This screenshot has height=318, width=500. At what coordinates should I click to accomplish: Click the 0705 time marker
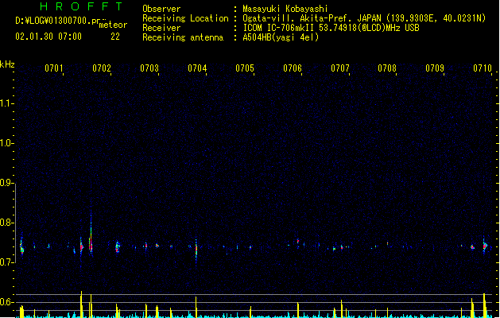tap(245, 68)
